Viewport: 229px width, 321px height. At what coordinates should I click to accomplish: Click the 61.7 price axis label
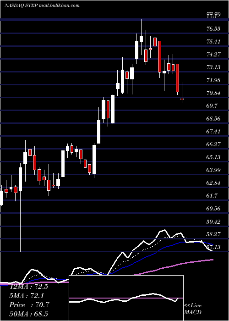pos(212,195)
